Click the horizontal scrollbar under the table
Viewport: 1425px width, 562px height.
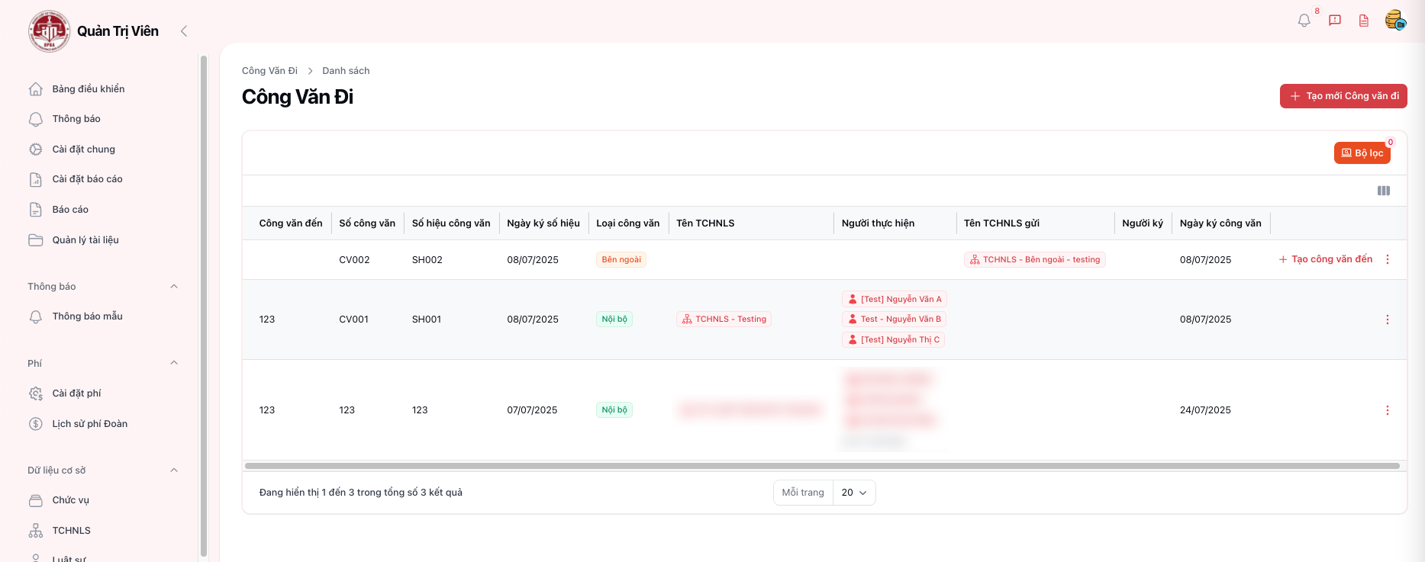(x=821, y=466)
